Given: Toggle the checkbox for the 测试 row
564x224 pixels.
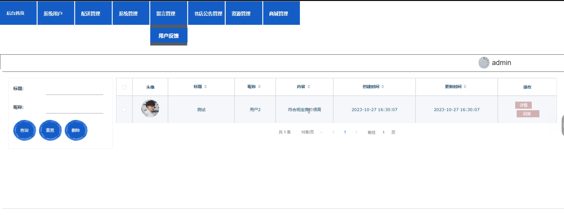Looking at the screenshot, I should [x=124, y=109].
